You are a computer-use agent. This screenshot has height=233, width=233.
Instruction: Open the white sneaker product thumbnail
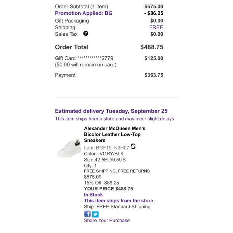coord(69,148)
